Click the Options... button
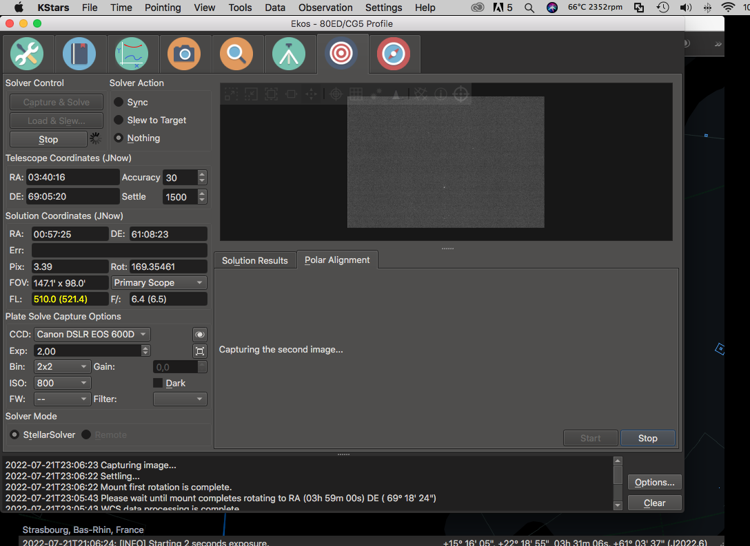750x546 pixels. 654,483
